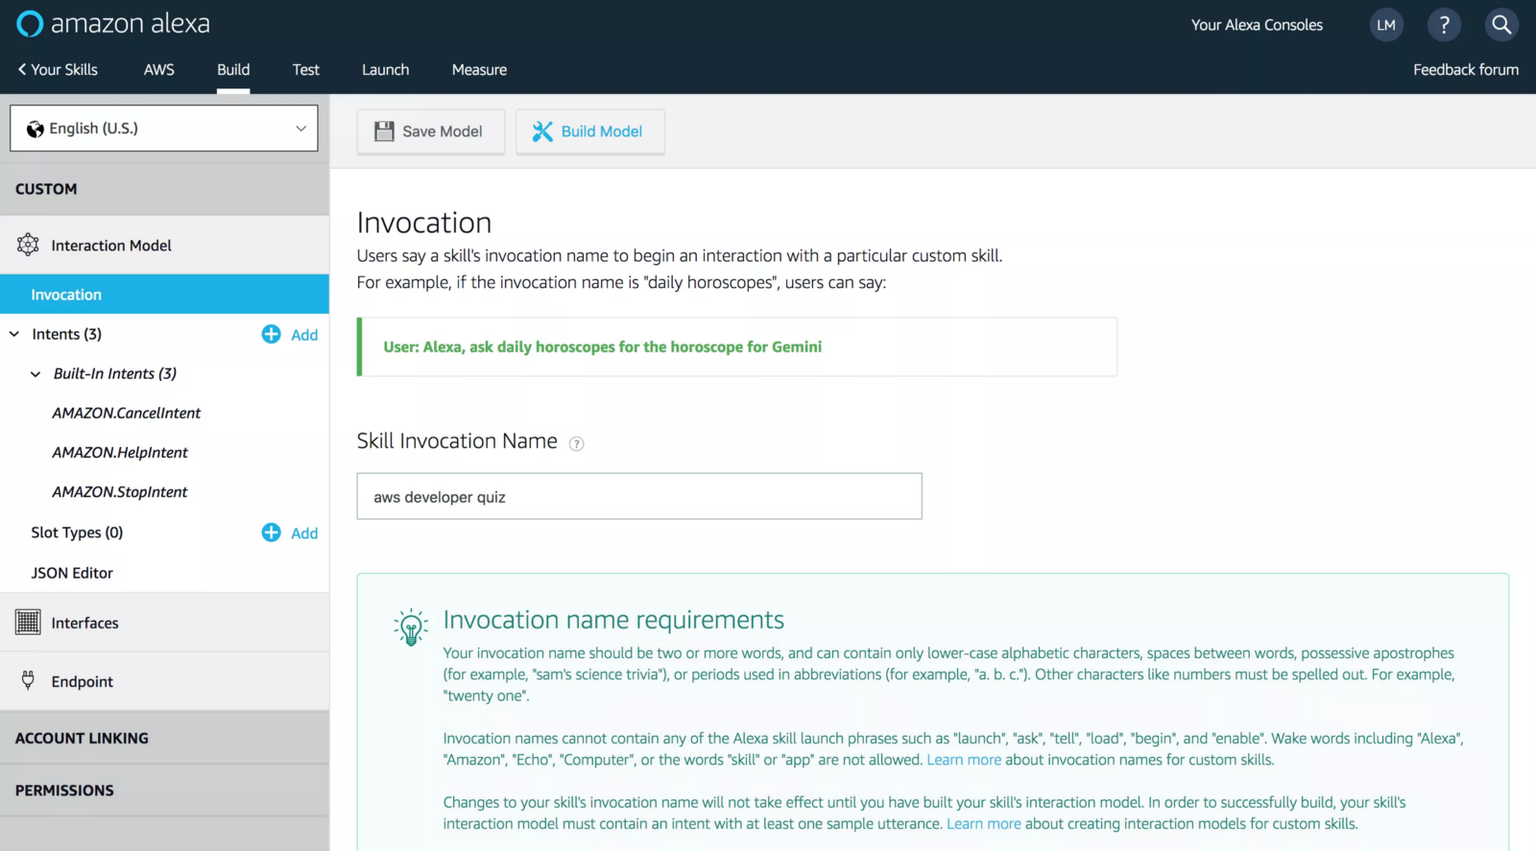1536x851 pixels.
Task: Switch to the Test tab
Action: tap(305, 70)
